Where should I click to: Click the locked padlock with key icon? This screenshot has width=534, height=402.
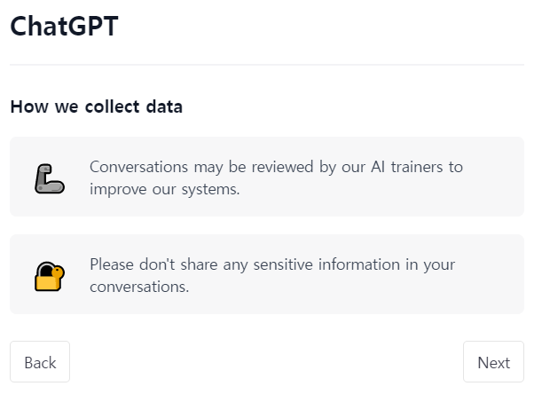click(x=49, y=276)
